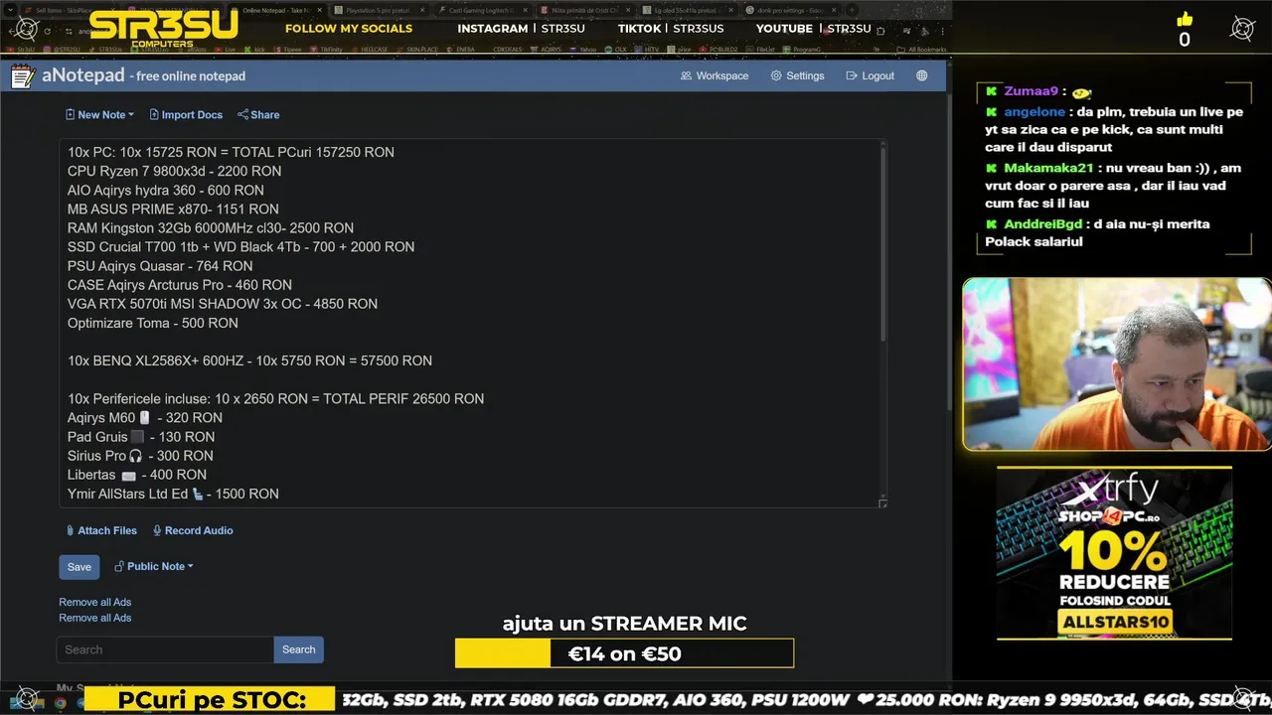The image size is (1272, 715).
Task: Open the language globe icon in header
Action: [x=922, y=75]
